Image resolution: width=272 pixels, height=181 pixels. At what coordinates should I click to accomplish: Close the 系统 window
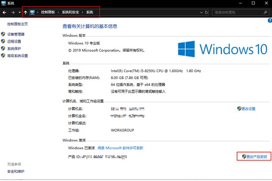(266, 3)
